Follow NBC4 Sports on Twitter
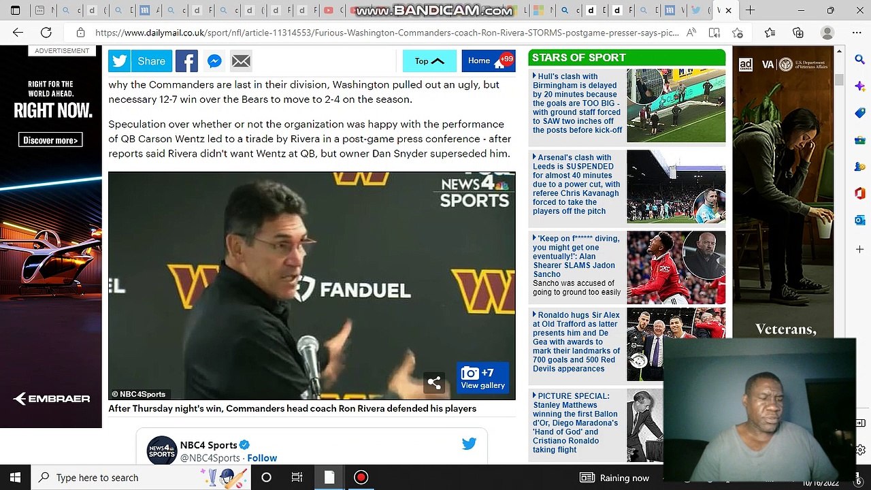 [262, 458]
